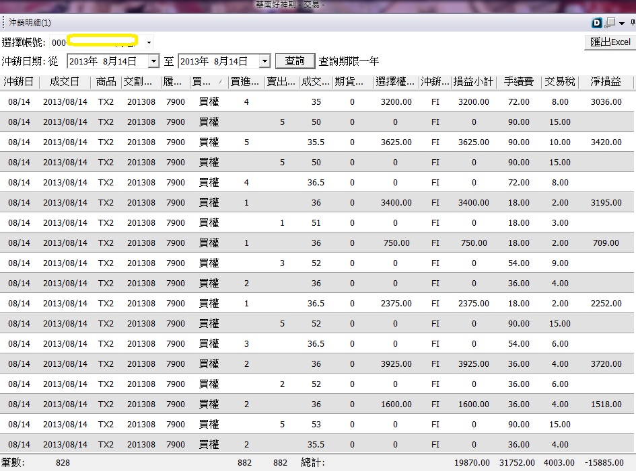Screen dimensions: 636x471
Task: Click the 交易稅 cell showing 9.00
Action: click(560, 263)
